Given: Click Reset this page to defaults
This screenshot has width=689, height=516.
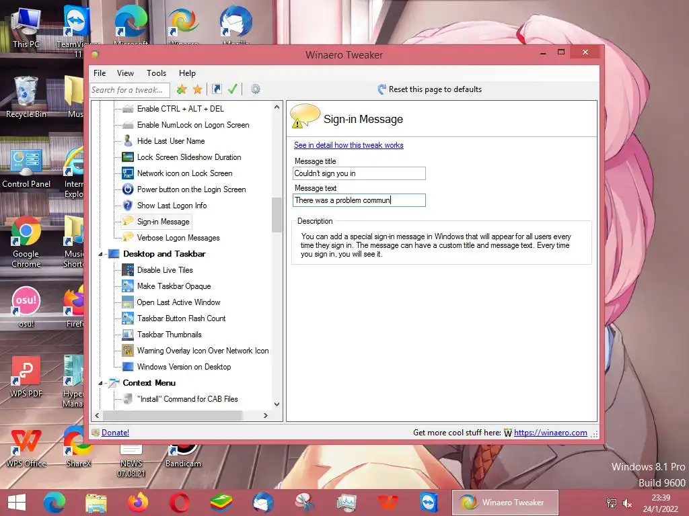Looking at the screenshot, I should (x=430, y=89).
